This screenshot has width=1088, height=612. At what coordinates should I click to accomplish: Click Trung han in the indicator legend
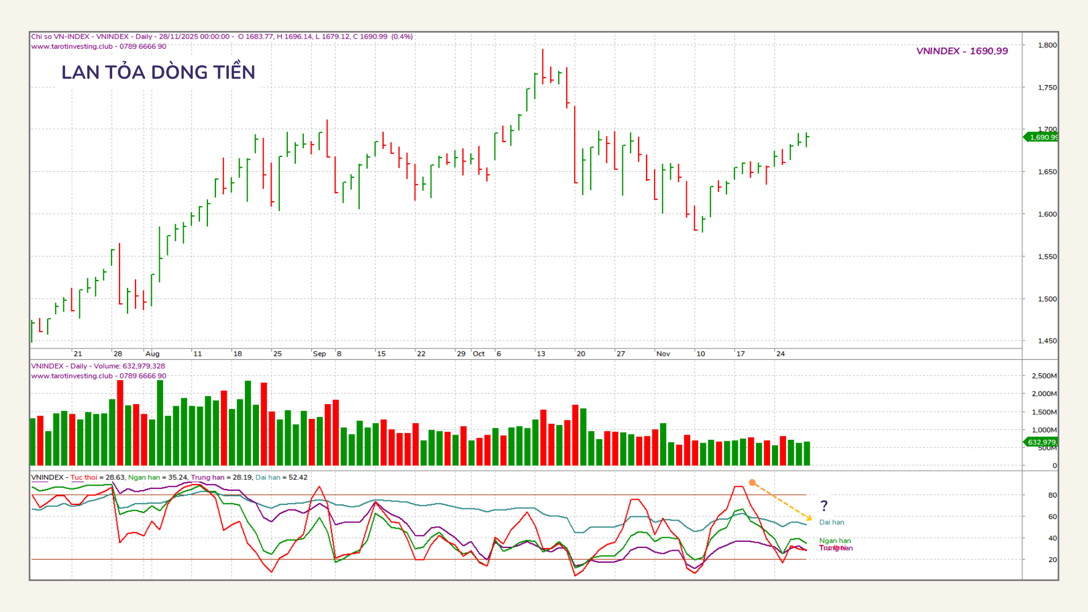[207, 478]
